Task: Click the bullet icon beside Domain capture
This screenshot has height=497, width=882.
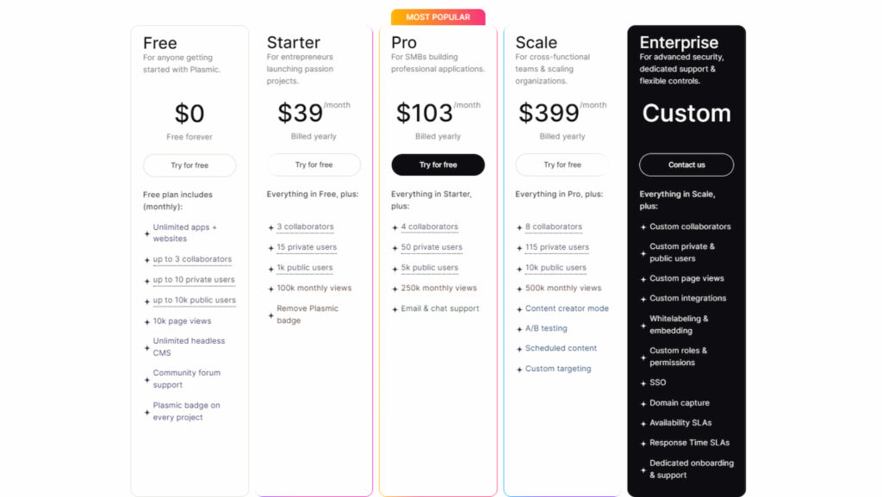Action: 643,403
